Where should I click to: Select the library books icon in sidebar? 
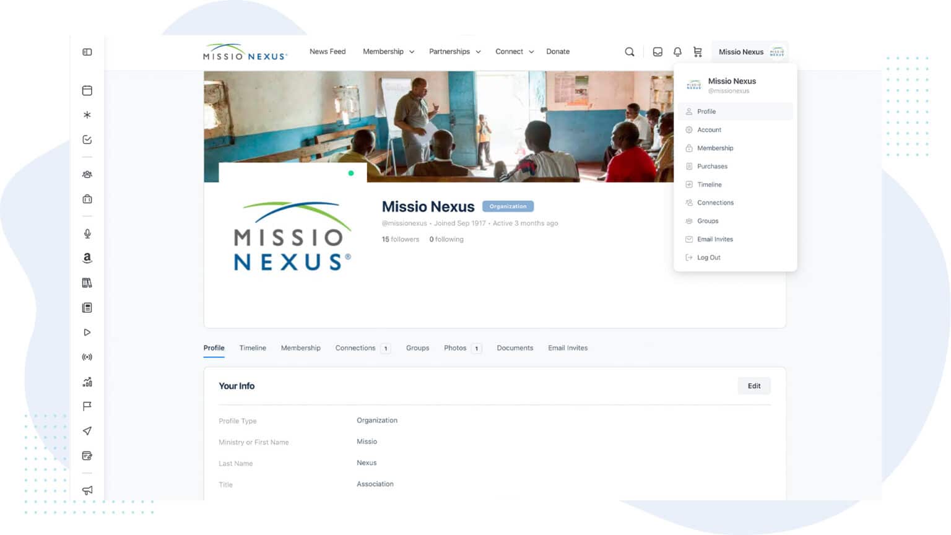pos(87,282)
